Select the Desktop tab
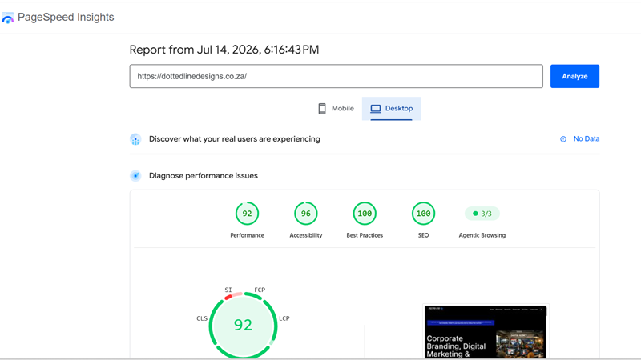This screenshot has width=641, height=360. click(391, 109)
